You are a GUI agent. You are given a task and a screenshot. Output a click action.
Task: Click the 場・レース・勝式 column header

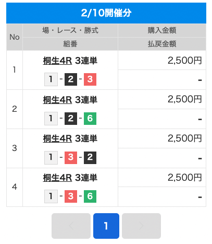(x=70, y=30)
